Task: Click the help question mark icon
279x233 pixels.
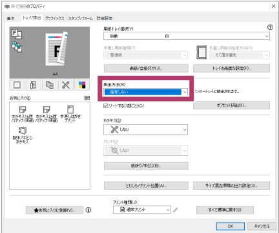Action: click(270, 27)
